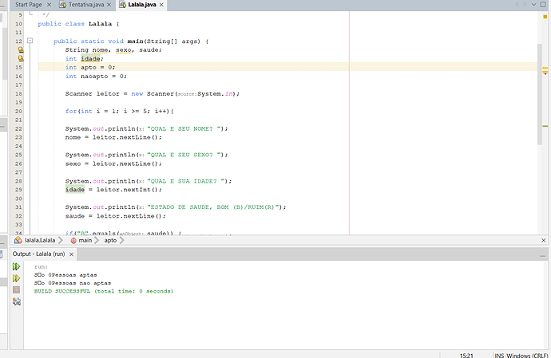
Task: Close the Tentativa.java tab
Action: (x=109, y=5)
